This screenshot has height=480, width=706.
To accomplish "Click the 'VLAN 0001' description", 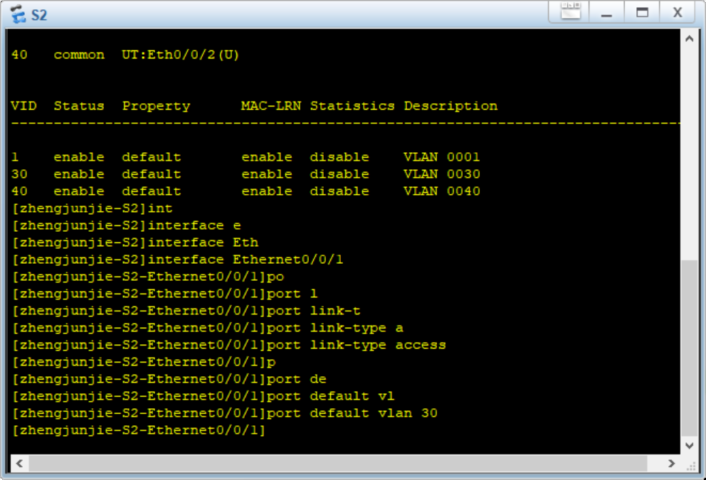I will click(442, 157).
